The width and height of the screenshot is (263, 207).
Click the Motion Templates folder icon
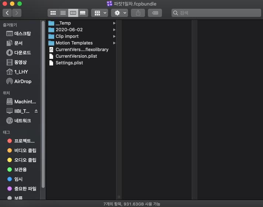pyautogui.click(x=51, y=43)
